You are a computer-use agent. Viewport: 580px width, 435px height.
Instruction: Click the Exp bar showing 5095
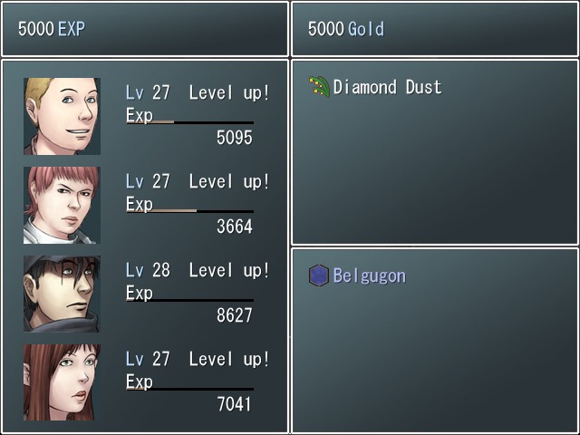(189, 122)
